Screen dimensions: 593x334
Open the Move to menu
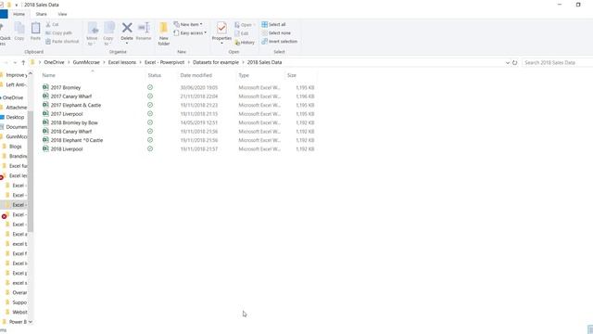point(93,33)
